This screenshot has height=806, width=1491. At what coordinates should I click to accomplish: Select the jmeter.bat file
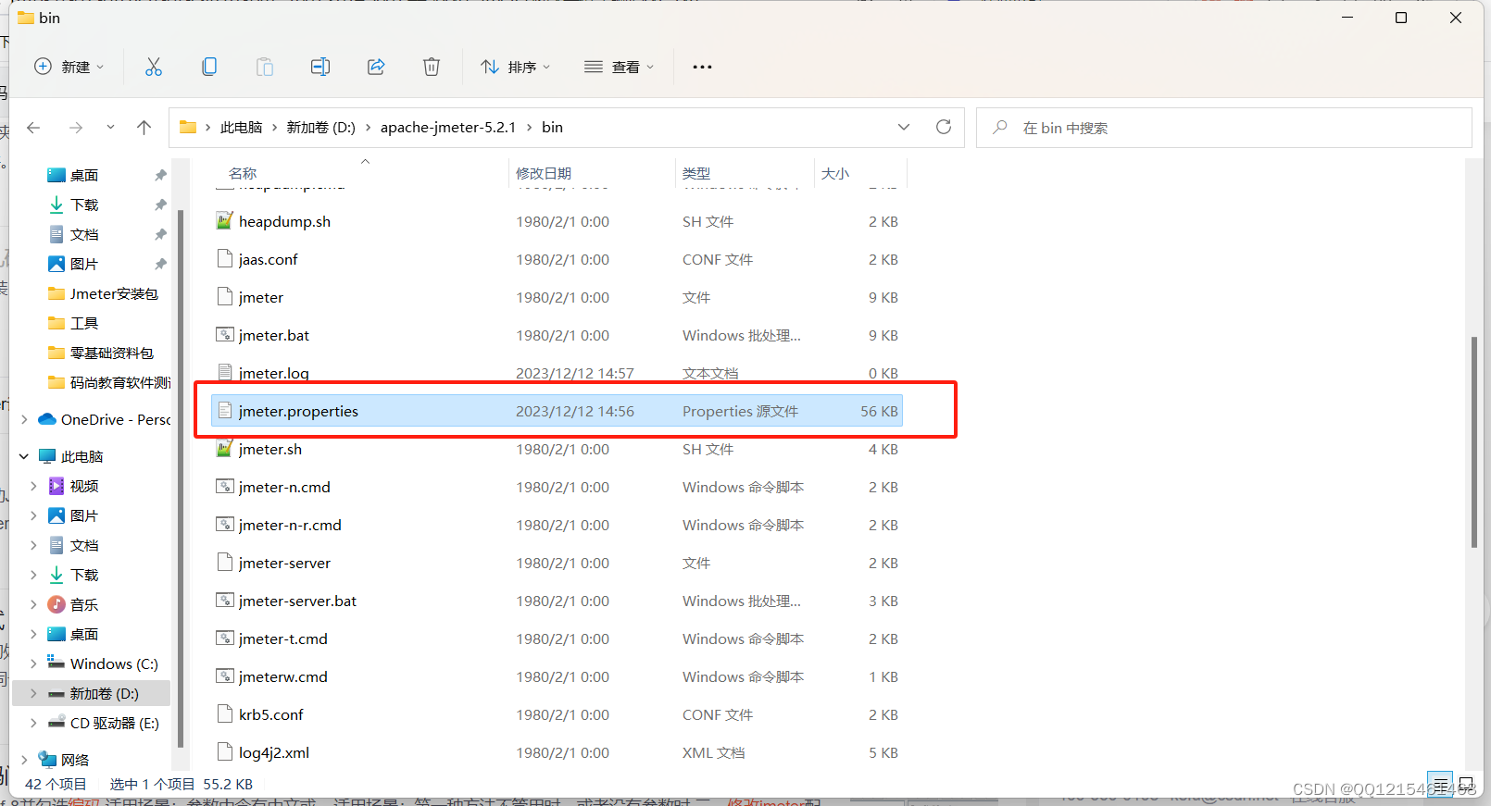[558, 335]
